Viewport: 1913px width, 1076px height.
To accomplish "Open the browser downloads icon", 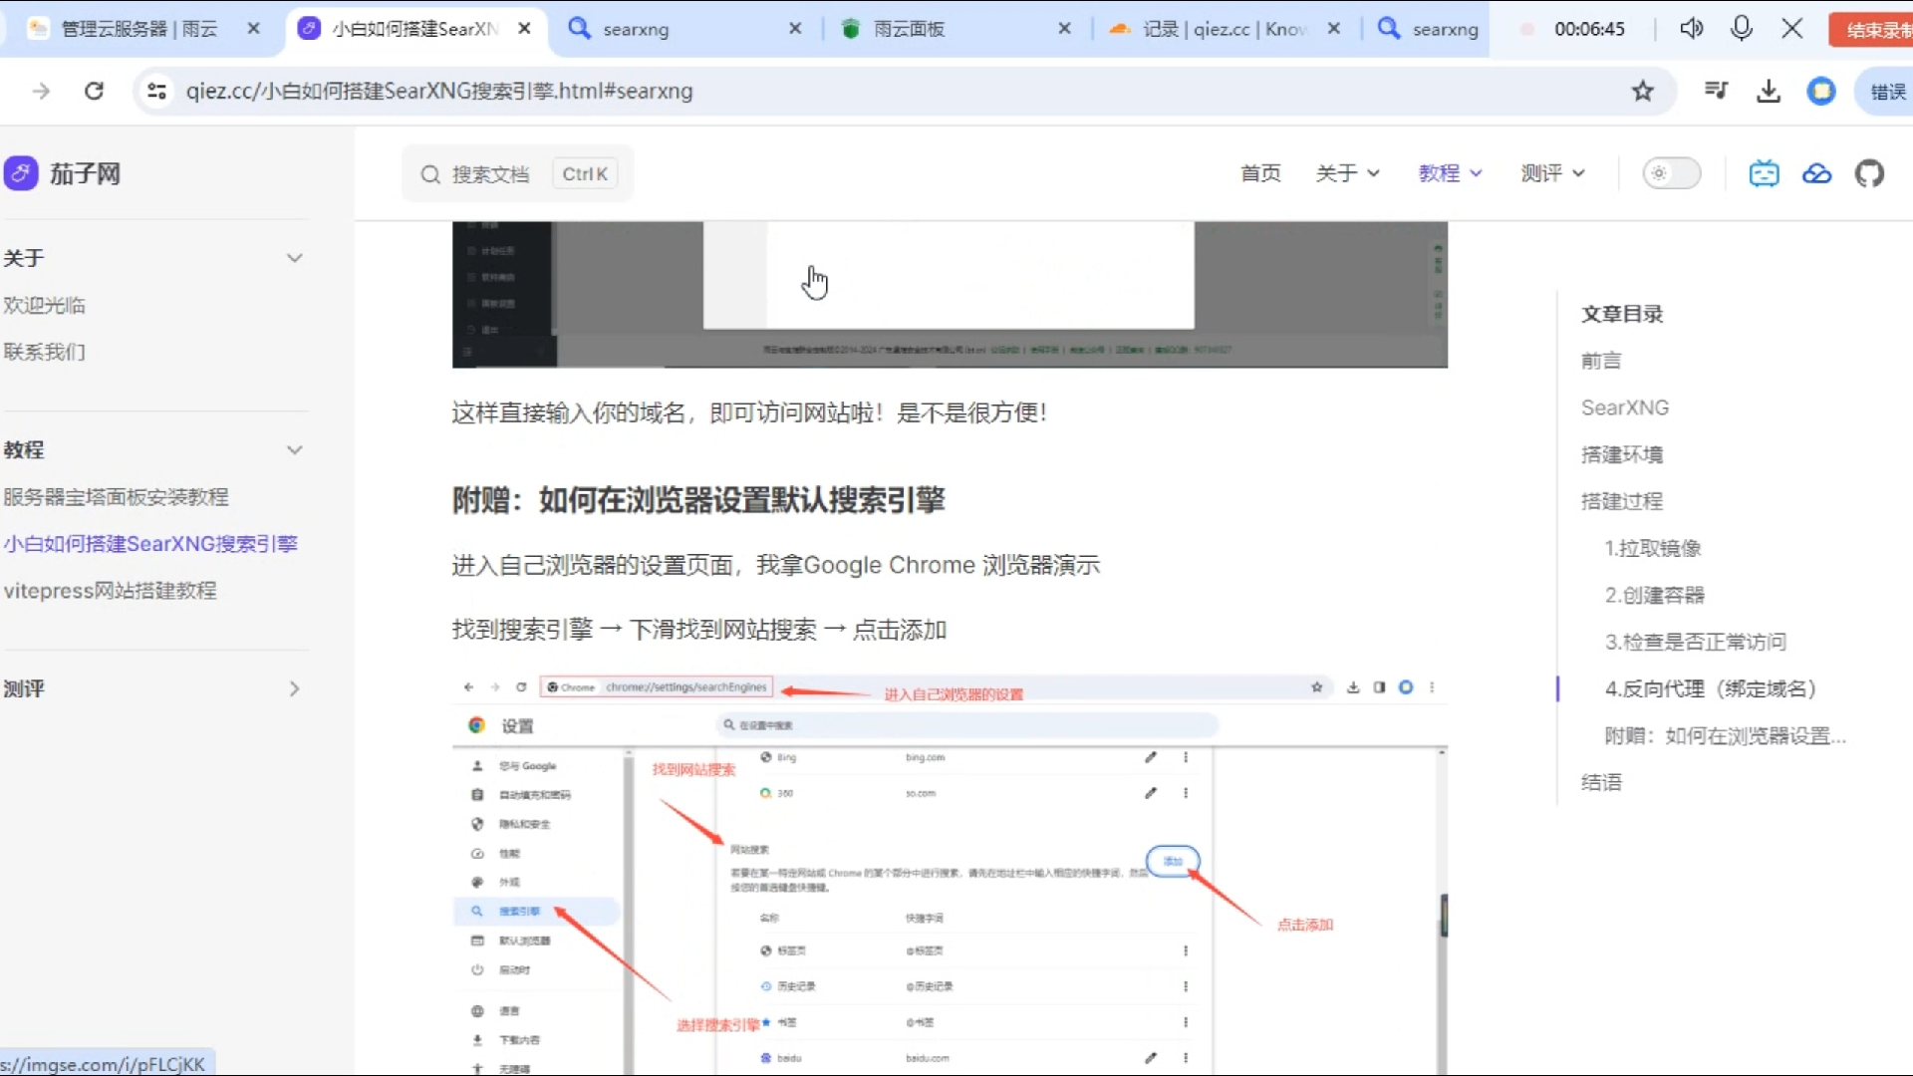I will [x=1769, y=91].
